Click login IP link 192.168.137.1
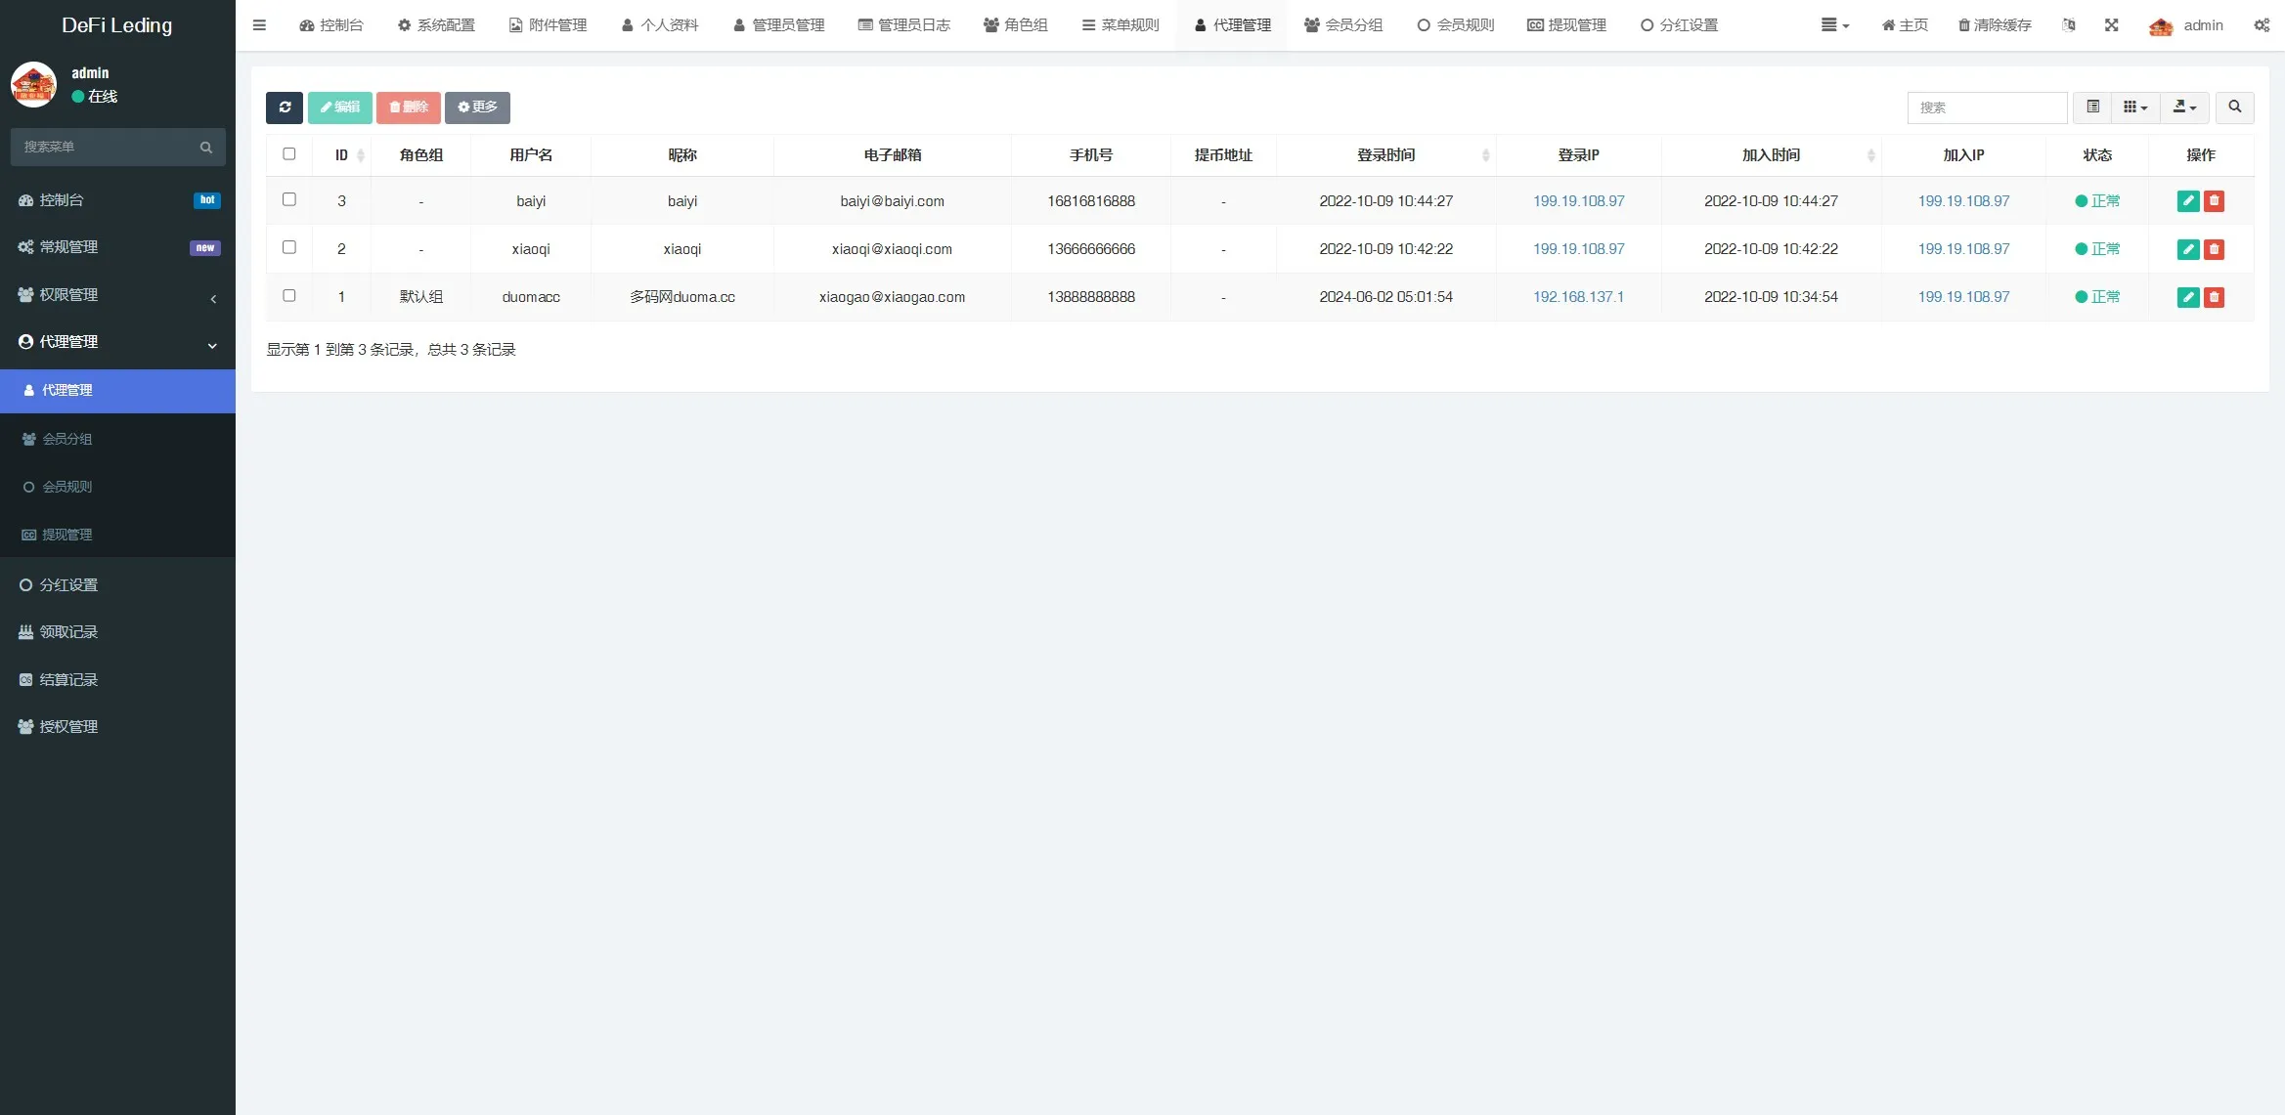This screenshot has height=1115, width=2285. pyautogui.click(x=1578, y=297)
